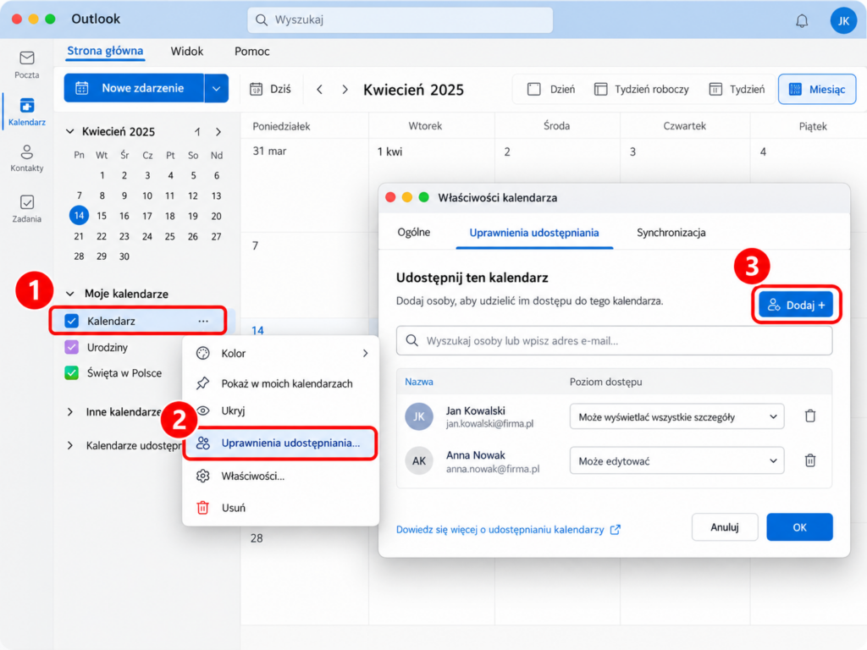Open Jan Kowalski's access level dropdown
Image resolution: width=867 pixels, height=650 pixels.
pyautogui.click(x=676, y=416)
